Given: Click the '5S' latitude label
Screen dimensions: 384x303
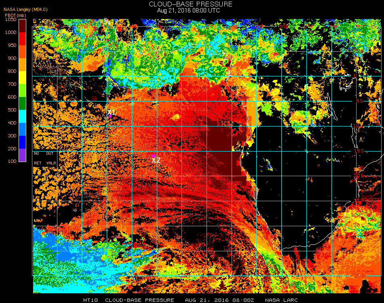Looking at the screenshot, I should [359, 101].
